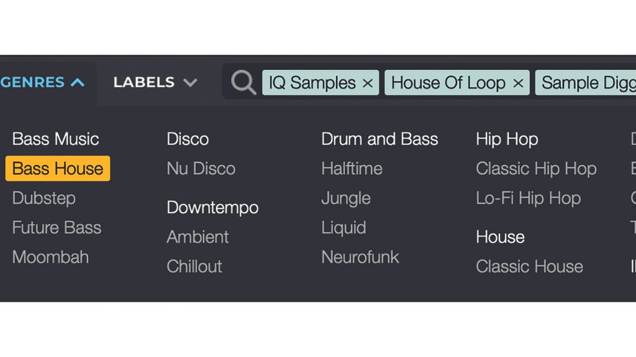Remove the IQ Samples filter tag
The height and width of the screenshot is (357, 636).
(368, 84)
